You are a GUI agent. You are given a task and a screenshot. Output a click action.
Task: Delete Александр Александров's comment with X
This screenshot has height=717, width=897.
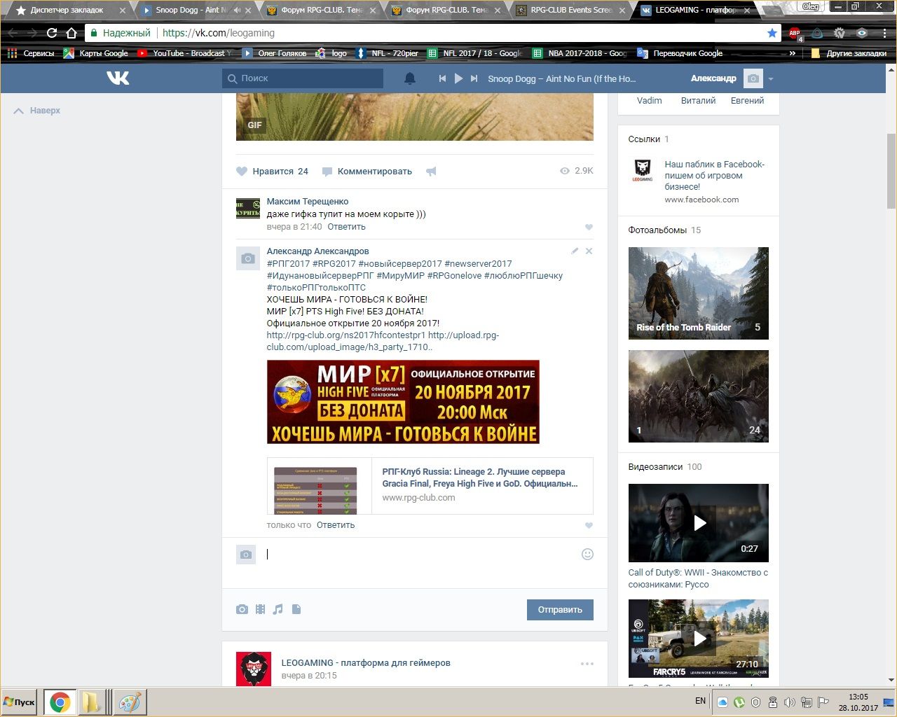point(589,251)
